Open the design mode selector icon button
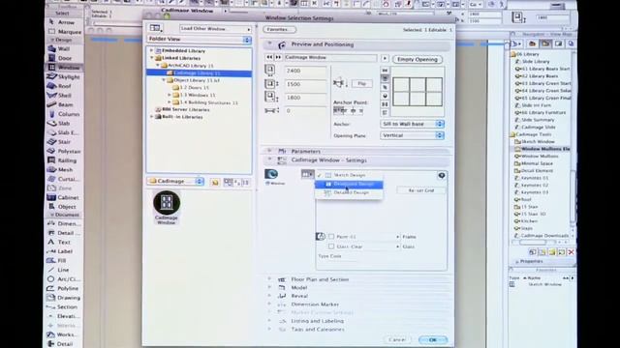Viewport: 620px width, 348px height. coord(307,174)
